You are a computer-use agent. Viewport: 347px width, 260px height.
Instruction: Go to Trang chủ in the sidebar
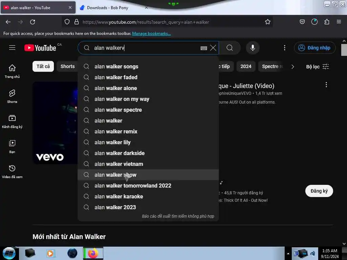coord(12,71)
